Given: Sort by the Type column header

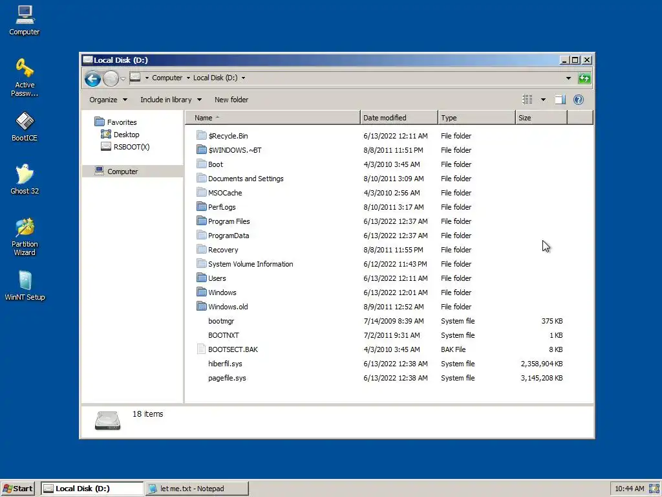Looking at the screenshot, I should click(x=476, y=118).
